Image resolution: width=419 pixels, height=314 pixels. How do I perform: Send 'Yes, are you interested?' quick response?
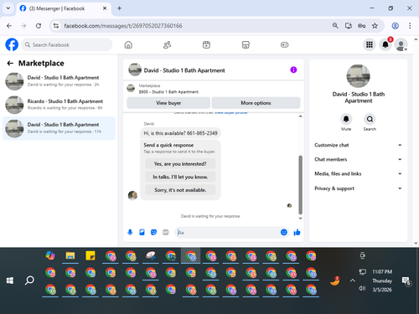click(x=180, y=164)
